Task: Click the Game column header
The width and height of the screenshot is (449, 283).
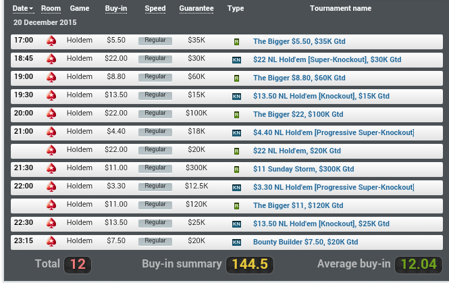Action: click(x=80, y=8)
